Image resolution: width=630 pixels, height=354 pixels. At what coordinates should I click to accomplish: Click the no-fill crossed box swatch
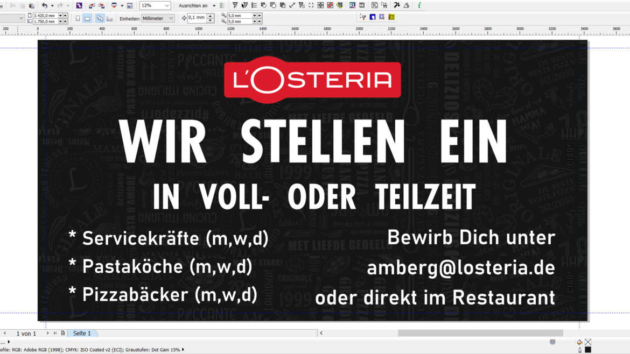coord(588,342)
